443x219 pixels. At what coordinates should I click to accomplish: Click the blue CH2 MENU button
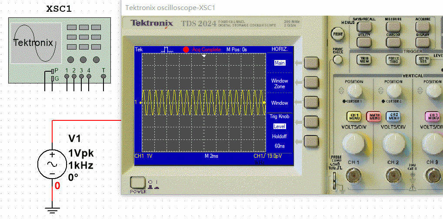point(393,116)
